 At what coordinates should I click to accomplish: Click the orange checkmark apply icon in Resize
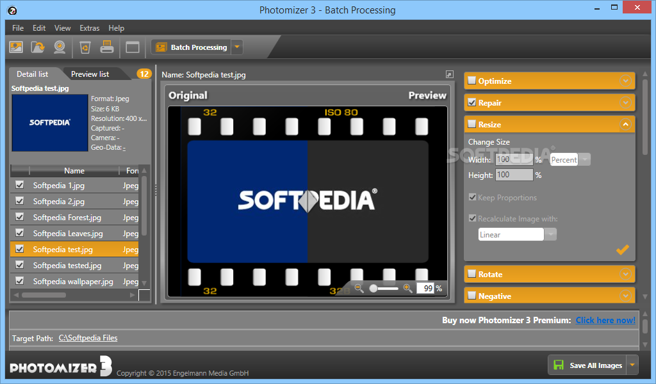(623, 250)
